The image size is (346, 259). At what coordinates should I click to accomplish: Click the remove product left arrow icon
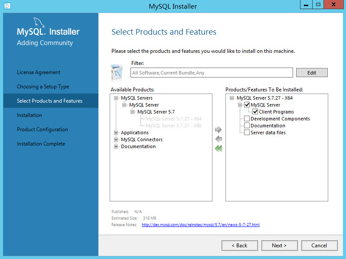tap(219, 139)
